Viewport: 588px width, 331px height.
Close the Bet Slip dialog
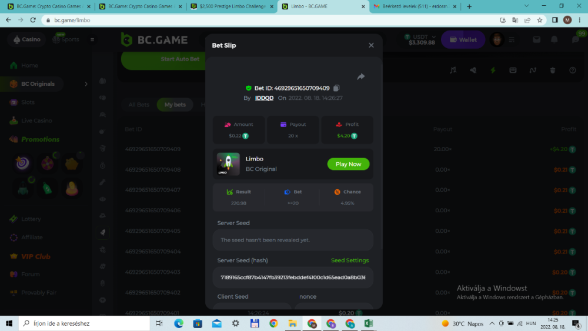pos(371,45)
